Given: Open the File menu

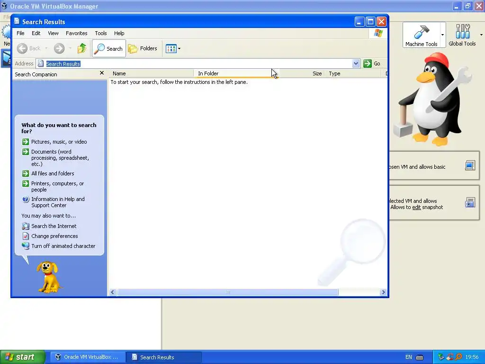Looking at the screenshot, I should pyautogui.click(x=20, y=33).
